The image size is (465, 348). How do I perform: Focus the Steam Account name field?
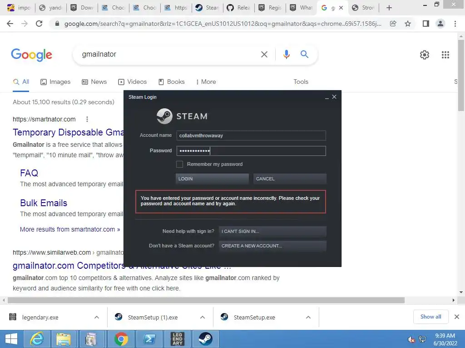251,135
